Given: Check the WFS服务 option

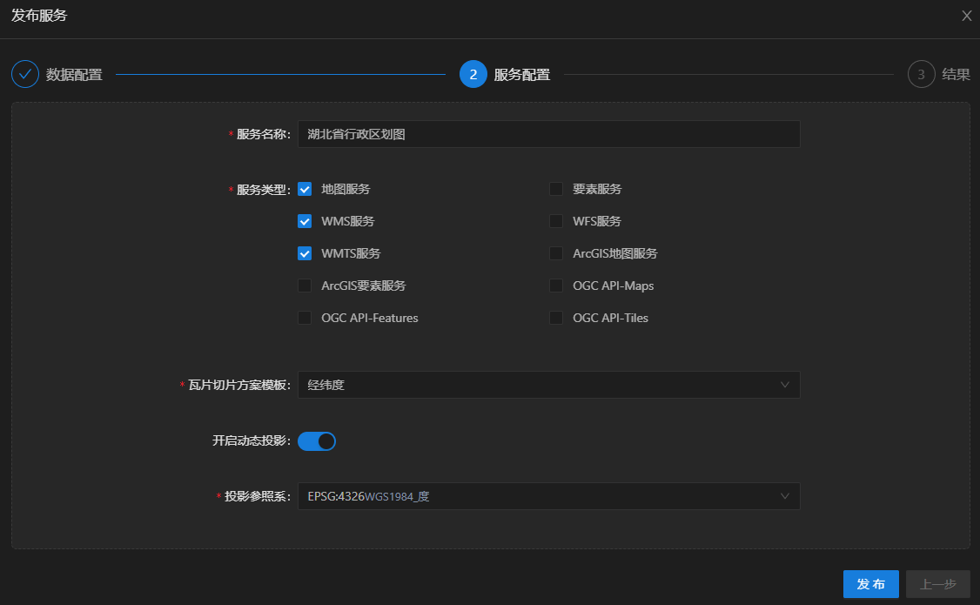Looking at the screenshot, I should (556, 221).
